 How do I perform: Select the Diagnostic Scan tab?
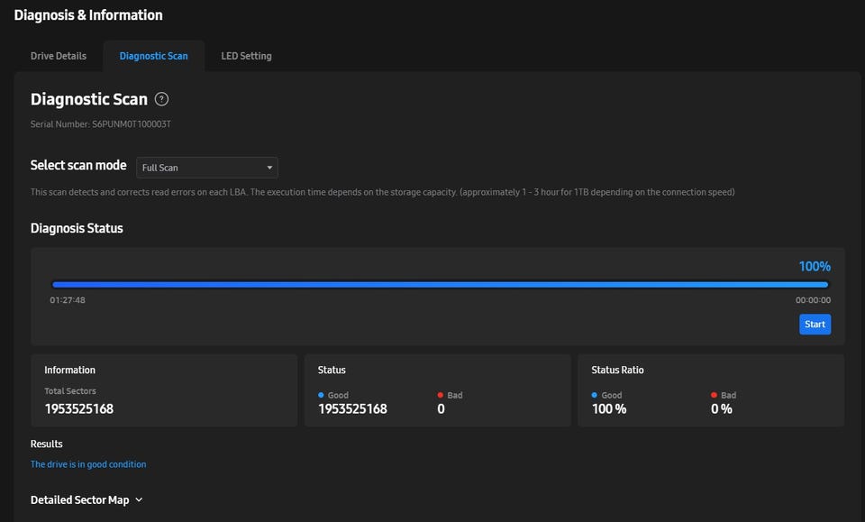[153, 56]
